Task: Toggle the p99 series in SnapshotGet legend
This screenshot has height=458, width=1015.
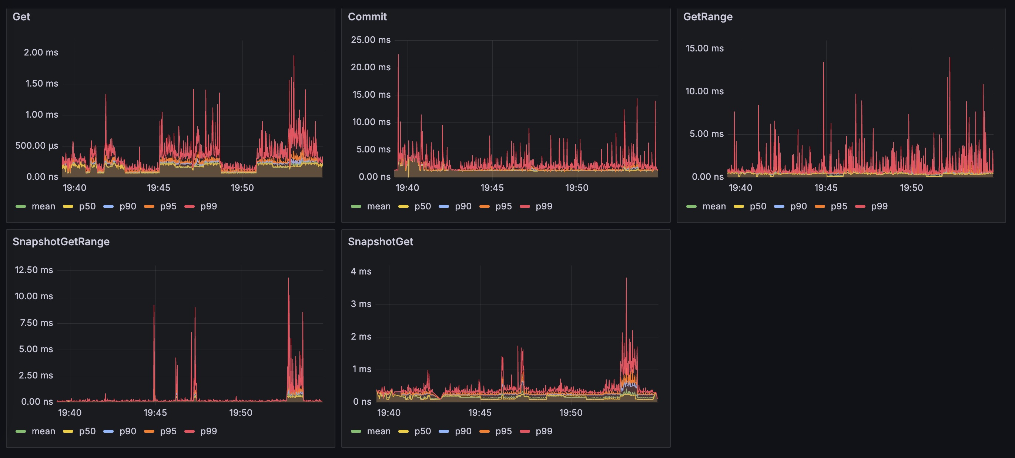Action: (544, 431)
